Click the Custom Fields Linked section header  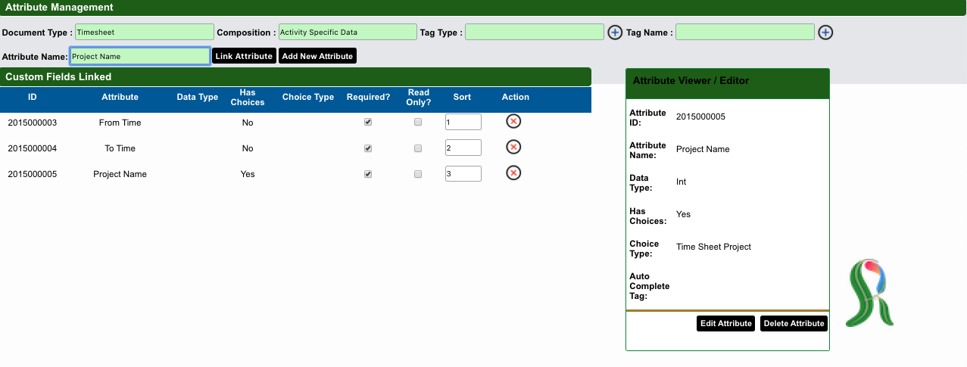coord(295,76)
